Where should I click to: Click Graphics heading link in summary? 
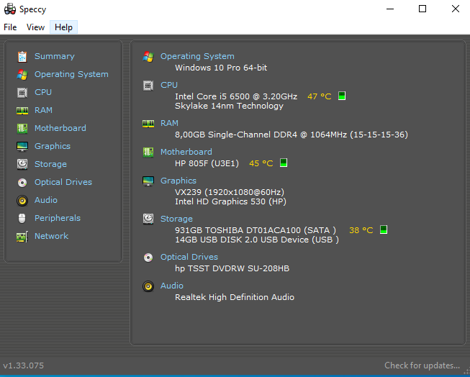[178, 181]
